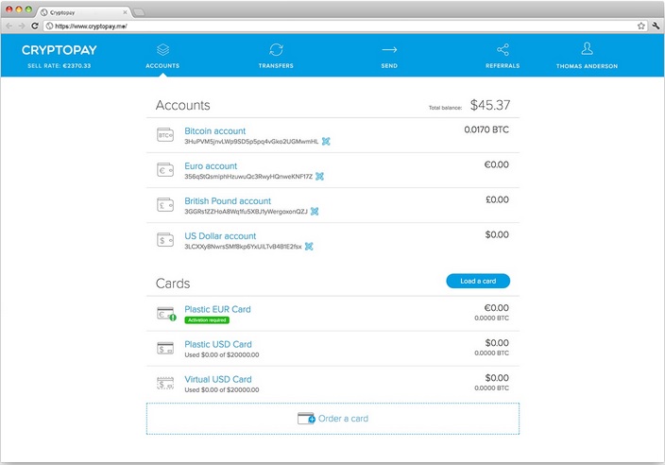This screenshot has height=465, width=665.
Task: Click the Dollar account address starting 3LCXXy
Action: point(243,246)
